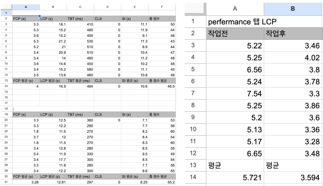Select the 작업전 header cell

[235, 34]
